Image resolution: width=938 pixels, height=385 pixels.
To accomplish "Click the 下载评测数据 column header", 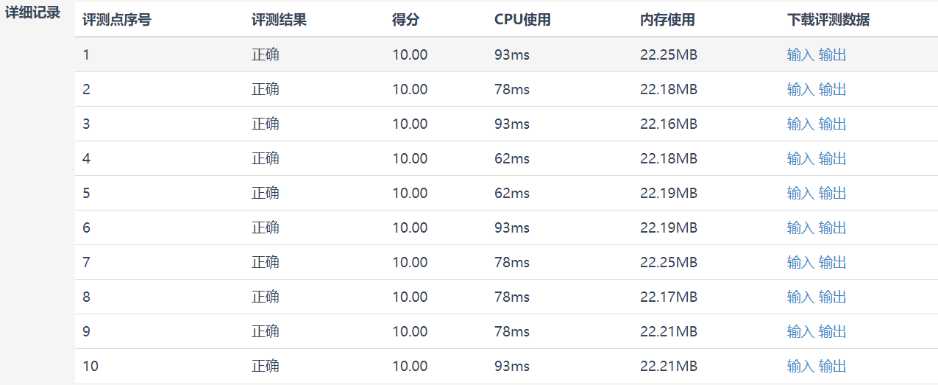I will click(828, 21).
